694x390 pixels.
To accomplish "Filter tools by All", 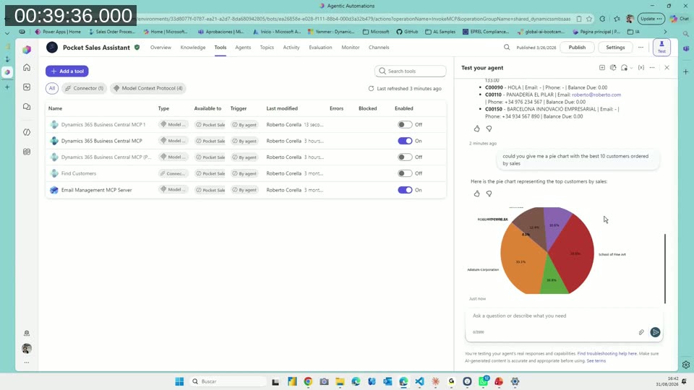I will [x=52, y=88].
